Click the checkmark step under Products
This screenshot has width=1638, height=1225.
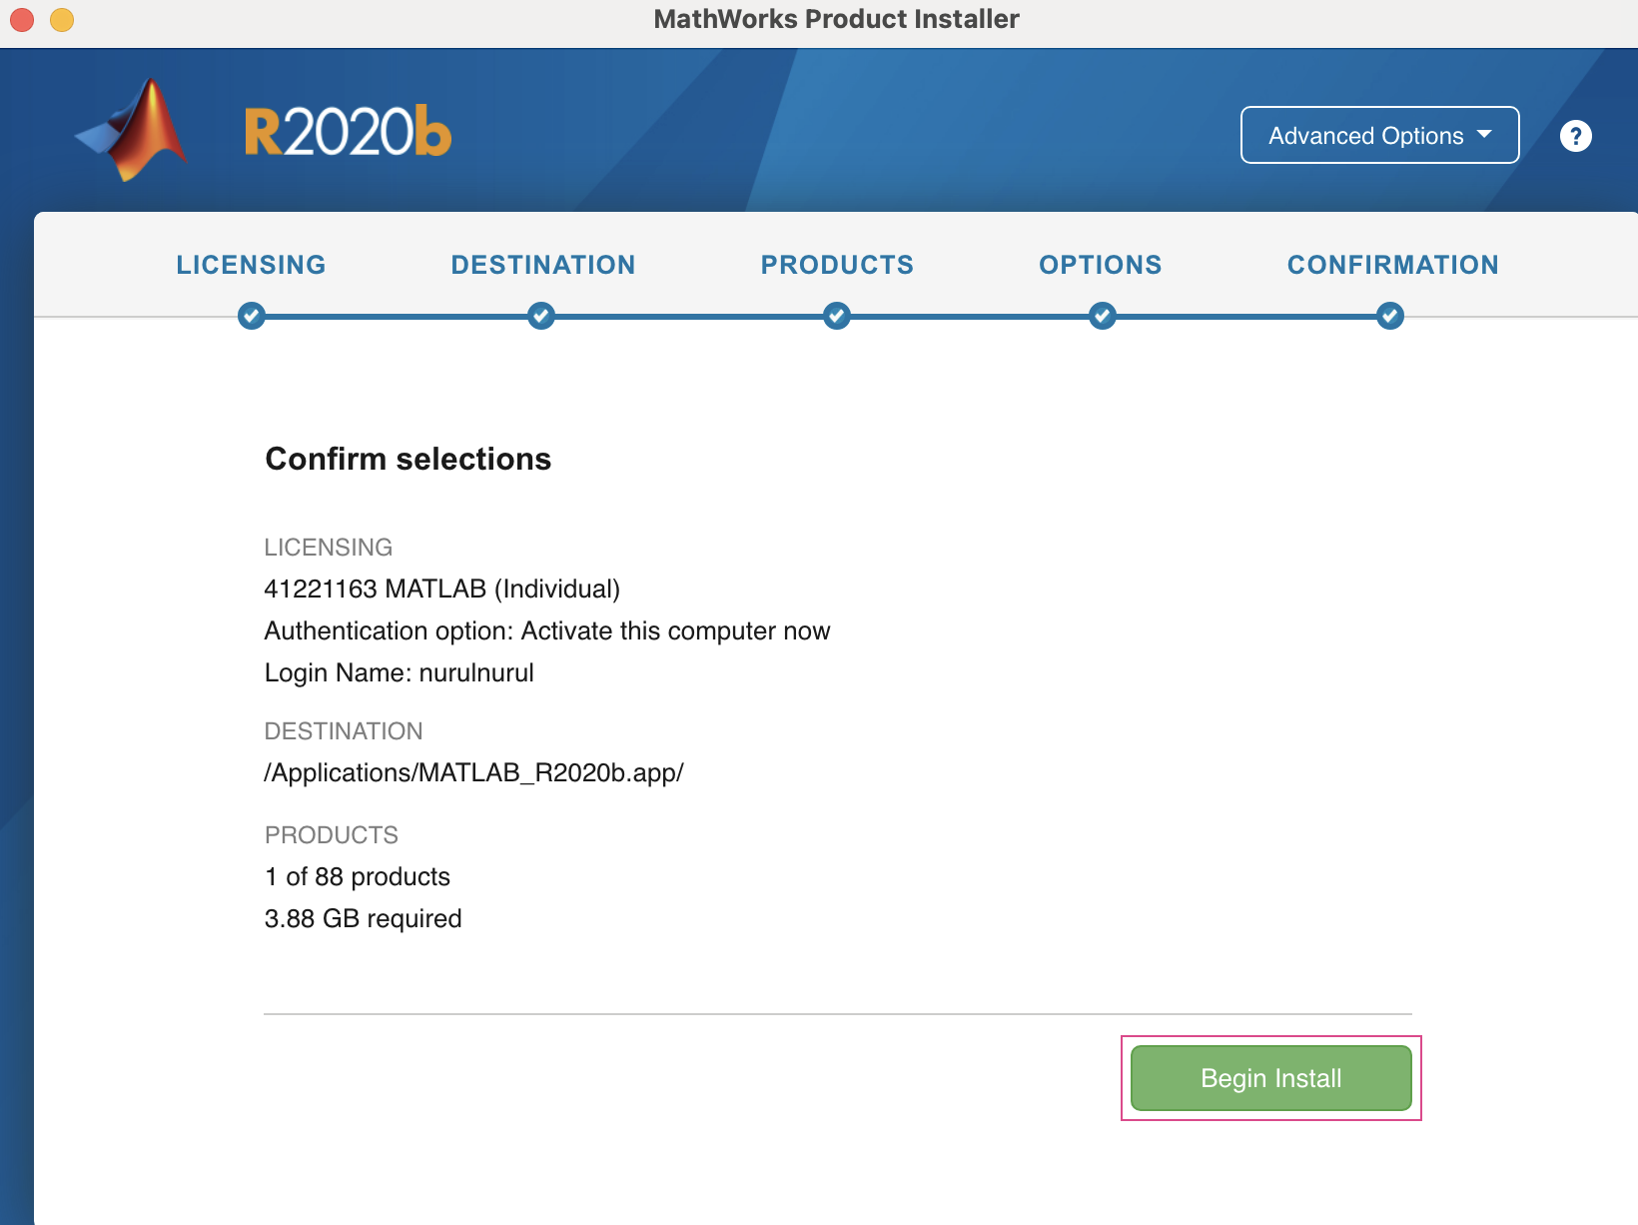837,316
